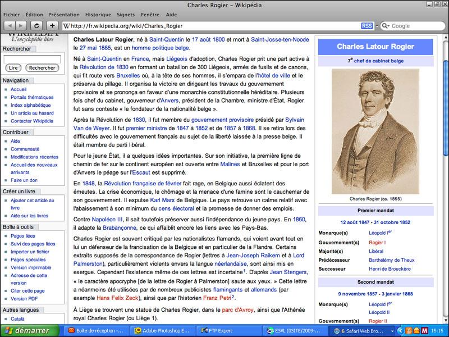
Task: Switch to FTP Expert in the taskbar
Action: pyautogui.click(x=228, y=331)
